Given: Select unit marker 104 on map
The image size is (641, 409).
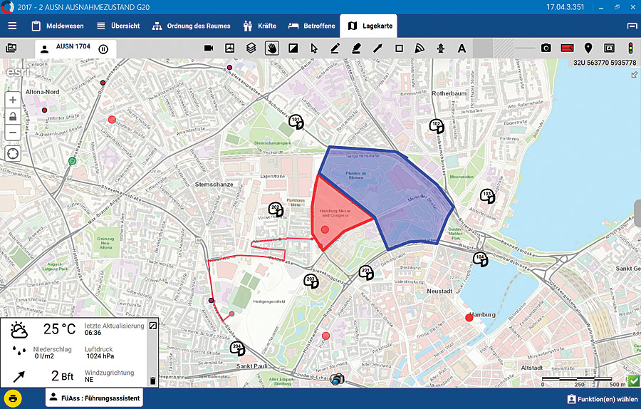Looking at the screenshot, I should click(x=480, y=259).
